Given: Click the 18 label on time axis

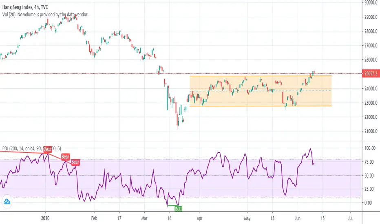Looking at the screenshot, I should pyautogui.click(x=272, y=218).
